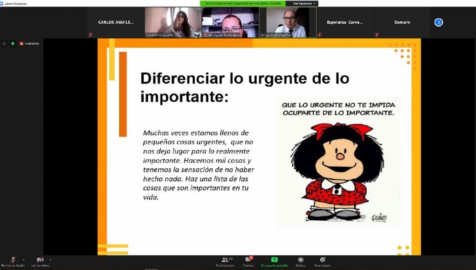Select Damaris participant tile
The height and width of the screenshot is (270, 476).
402,22
